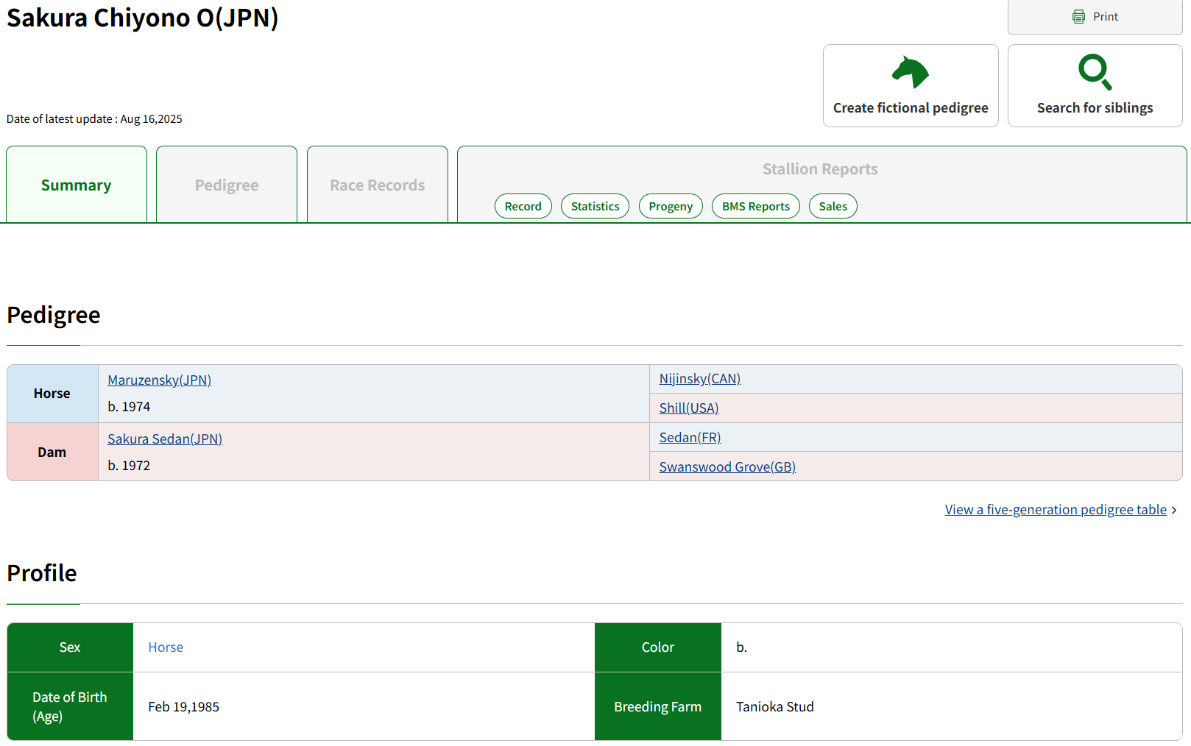View the five-generation pedigree table link

pos(1056,509)
